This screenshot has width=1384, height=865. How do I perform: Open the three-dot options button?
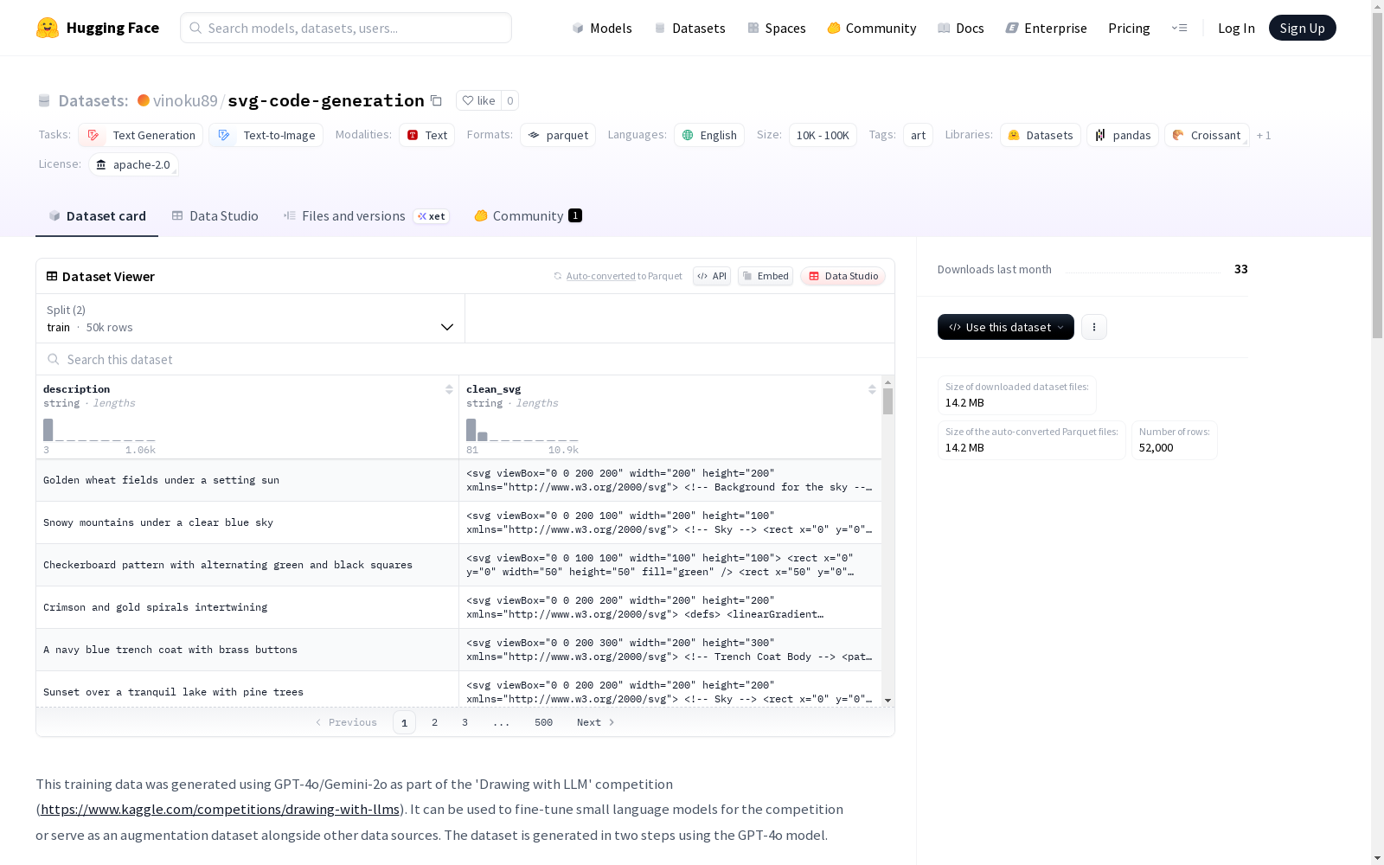pos(1094,327)
